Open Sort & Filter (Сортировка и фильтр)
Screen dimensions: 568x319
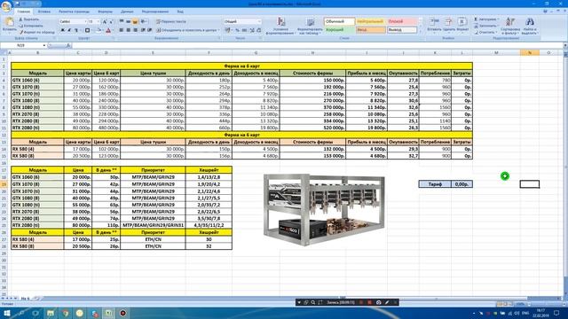(510, 26)
